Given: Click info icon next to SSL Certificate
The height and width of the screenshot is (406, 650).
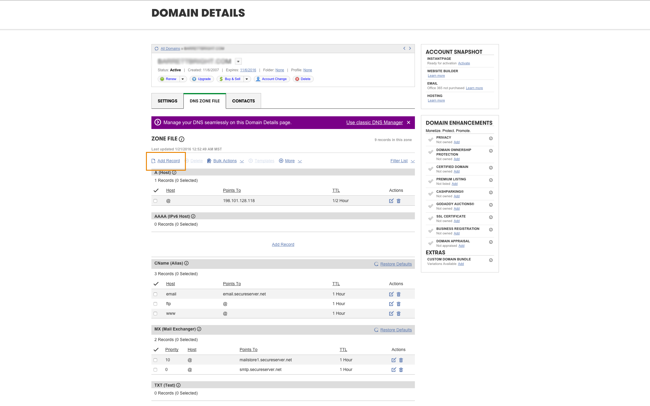Looking at the screenshot, I should click(x=491, y=217).
